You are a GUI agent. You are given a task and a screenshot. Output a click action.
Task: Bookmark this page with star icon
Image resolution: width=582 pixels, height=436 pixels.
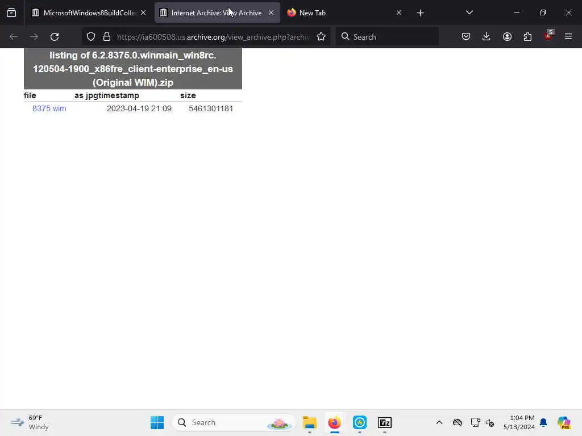coord(321,37)
